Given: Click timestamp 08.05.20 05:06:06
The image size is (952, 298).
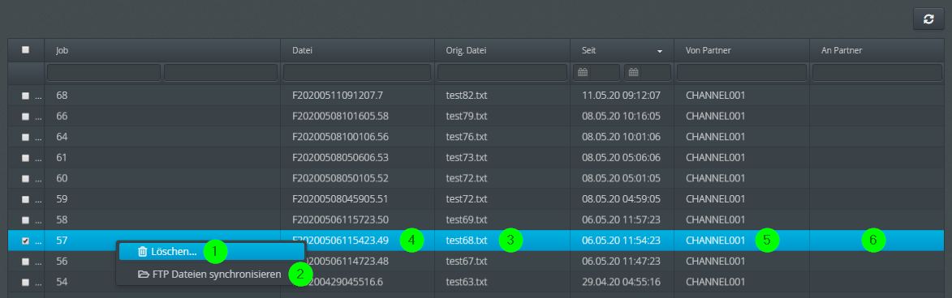Looking at the screenshot, I should (621, 158).
